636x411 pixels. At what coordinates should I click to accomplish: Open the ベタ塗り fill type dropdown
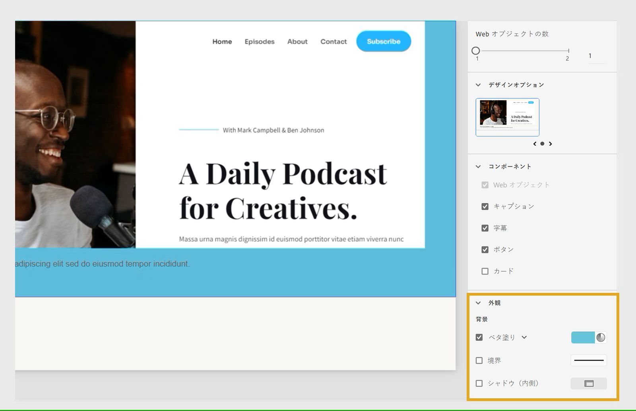(524, 337)
